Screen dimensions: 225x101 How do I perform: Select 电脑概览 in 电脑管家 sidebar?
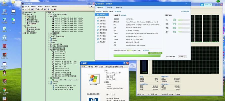102,15
